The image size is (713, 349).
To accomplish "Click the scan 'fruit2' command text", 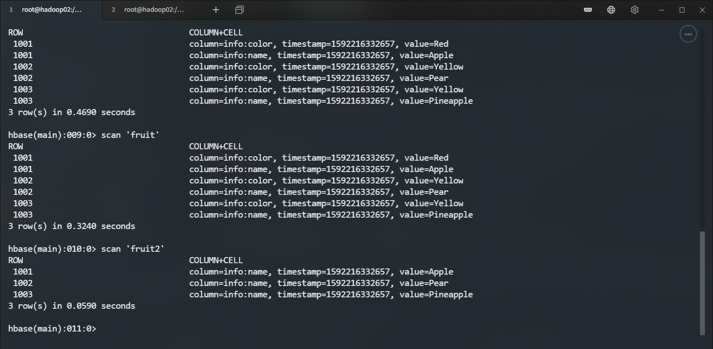I will tap(132, 249).
